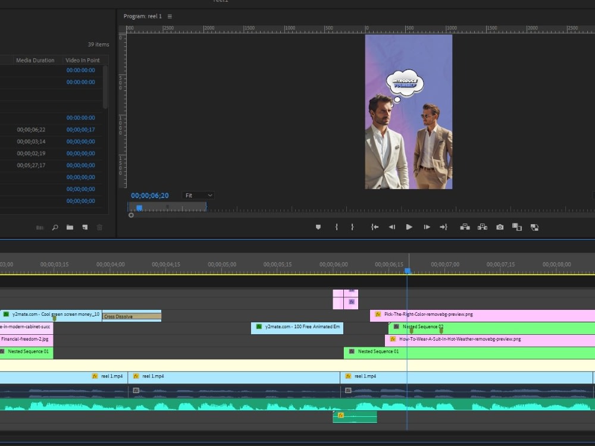Click the Find magnifier icon in Project panel
This screenshot has height=446, width=595.
pyautogui.click(x=55, y=227)
